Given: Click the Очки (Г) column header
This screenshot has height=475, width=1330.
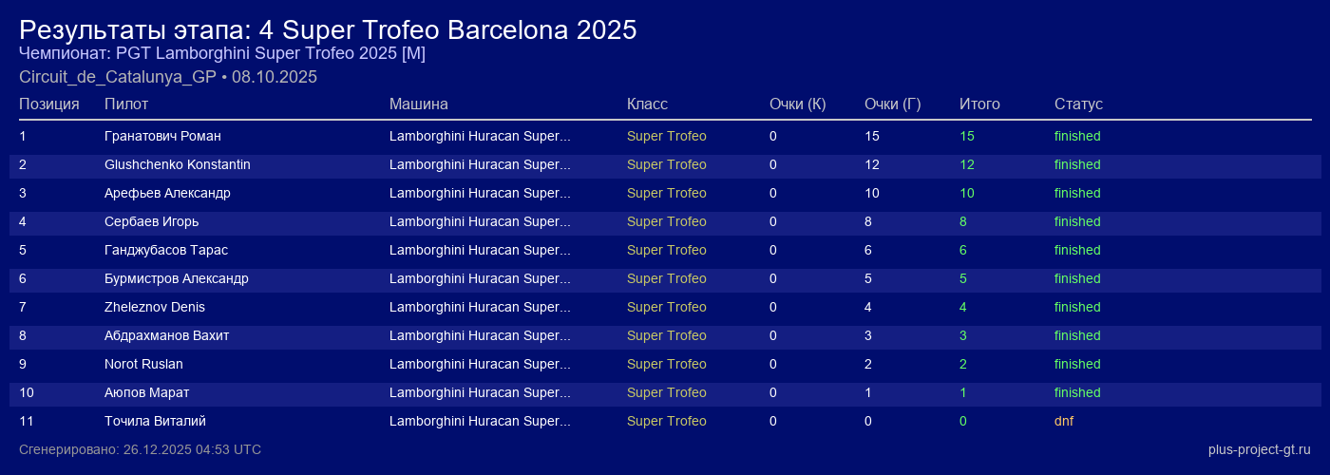Looking at the screenshot, I should pos(892,104).
